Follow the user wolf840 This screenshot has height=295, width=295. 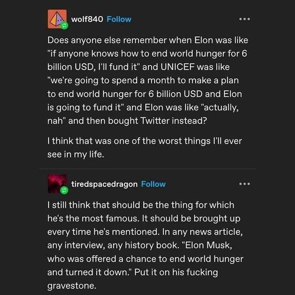(119, 19)
